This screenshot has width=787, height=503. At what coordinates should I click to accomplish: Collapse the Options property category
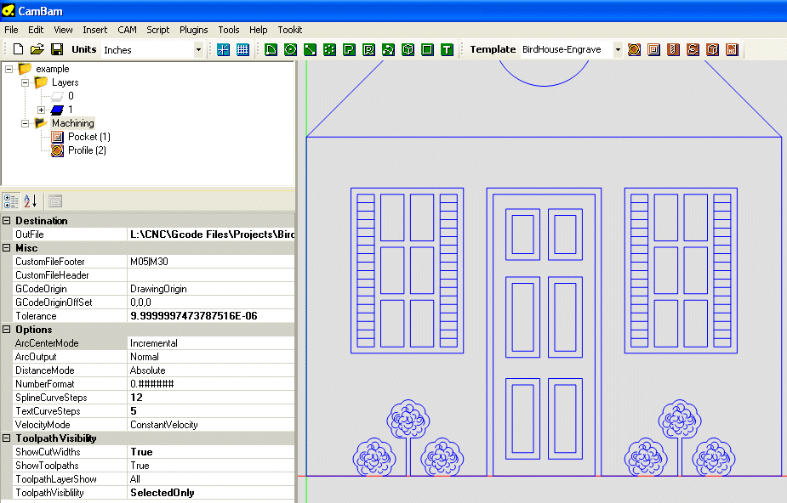tap(7, 330)
